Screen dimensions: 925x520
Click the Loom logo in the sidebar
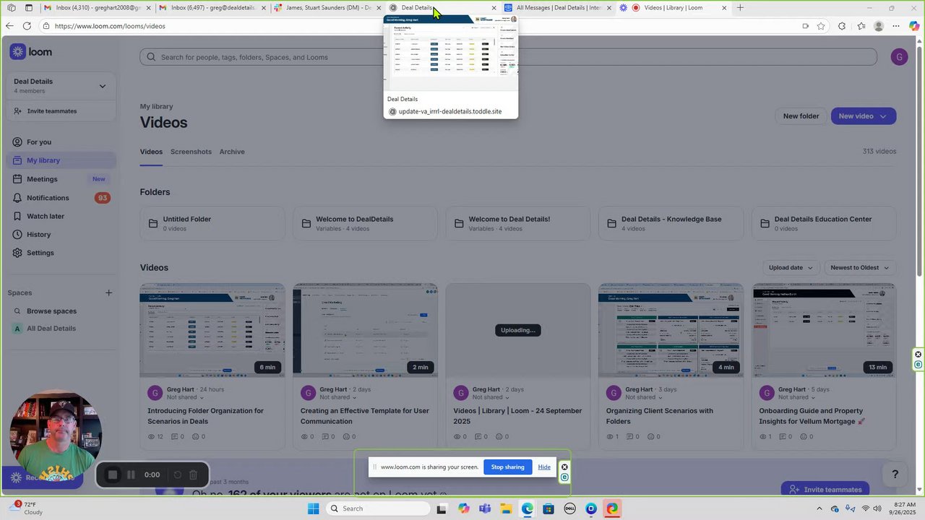pyautogui.click(x=31, y=52)
